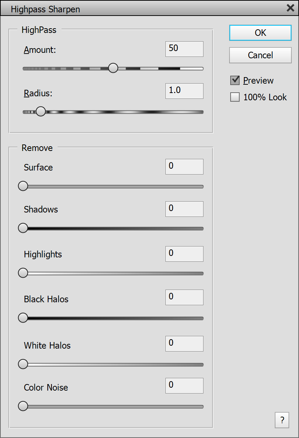Focus the Amount value field
The height and width of the screenshot is (438, 299).
coord(184,49)
